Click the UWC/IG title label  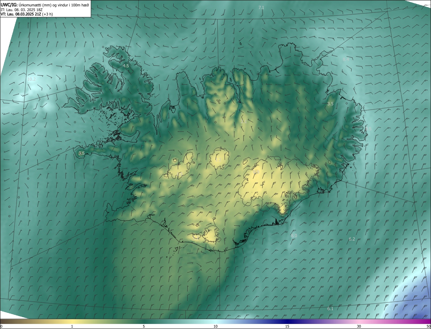pos(9,5)
